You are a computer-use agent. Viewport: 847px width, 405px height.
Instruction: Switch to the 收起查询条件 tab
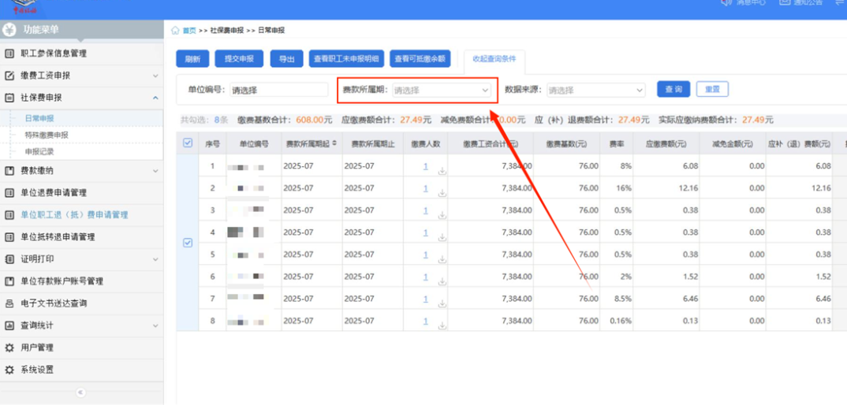coord(494,59)
